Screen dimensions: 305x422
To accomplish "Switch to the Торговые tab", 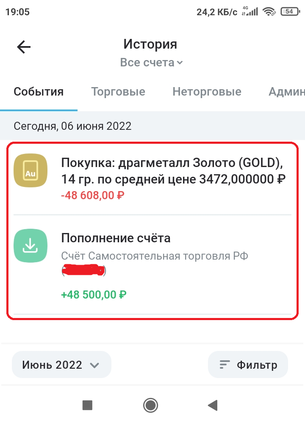I will point(118,91).
